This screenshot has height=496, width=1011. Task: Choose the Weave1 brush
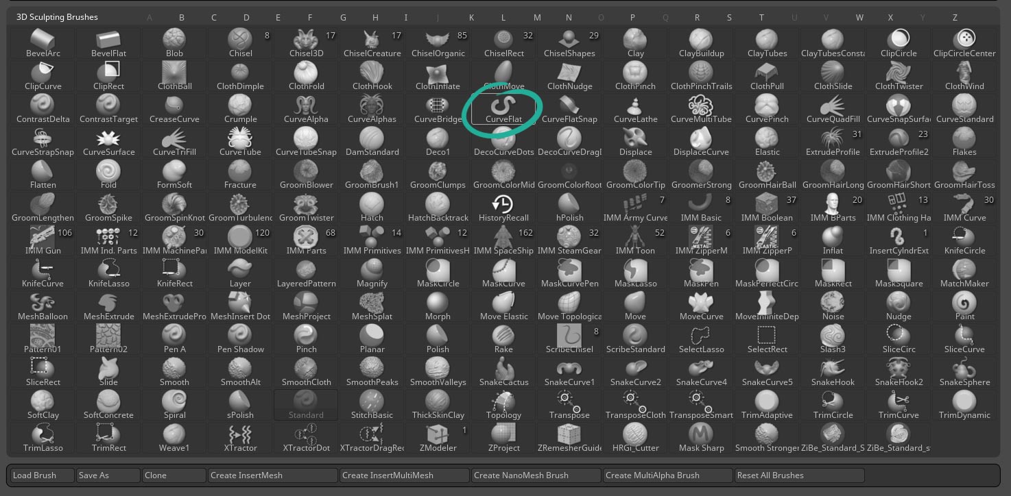click(174, 438)
